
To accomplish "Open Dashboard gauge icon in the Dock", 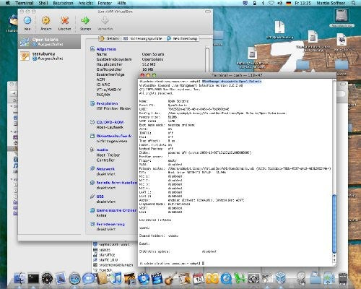I will [47, 278].
